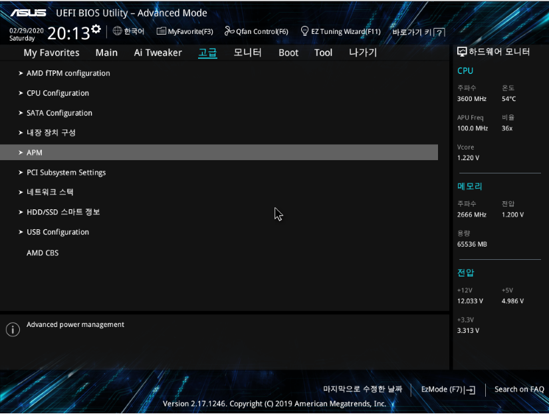Click the +5V reading 4.986 V
Image resolution: width=549 pixels, height=414 pixels.
512,301
